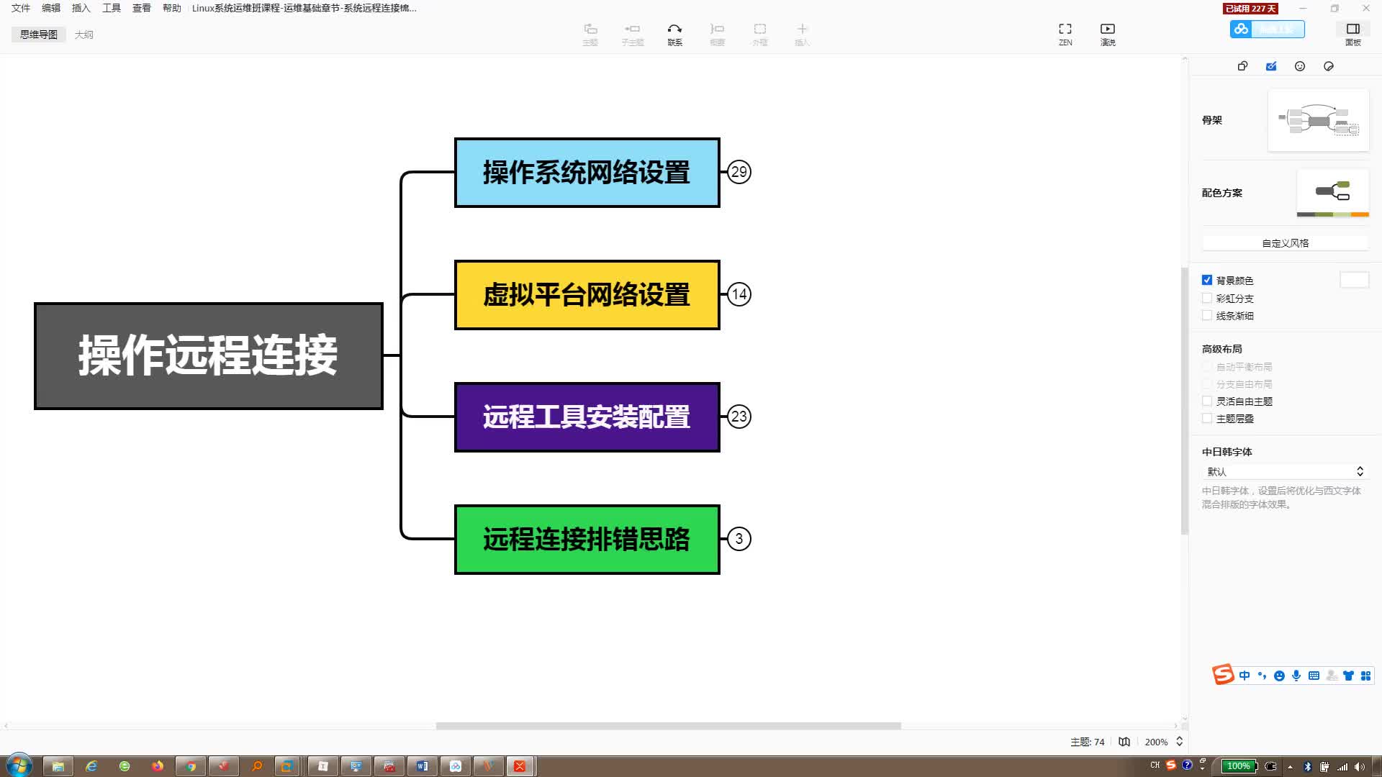This screenshot has width=1382, height=777.
Task: Click the Sogou skin shirt icon
Action: click(x=1348, y=676)
